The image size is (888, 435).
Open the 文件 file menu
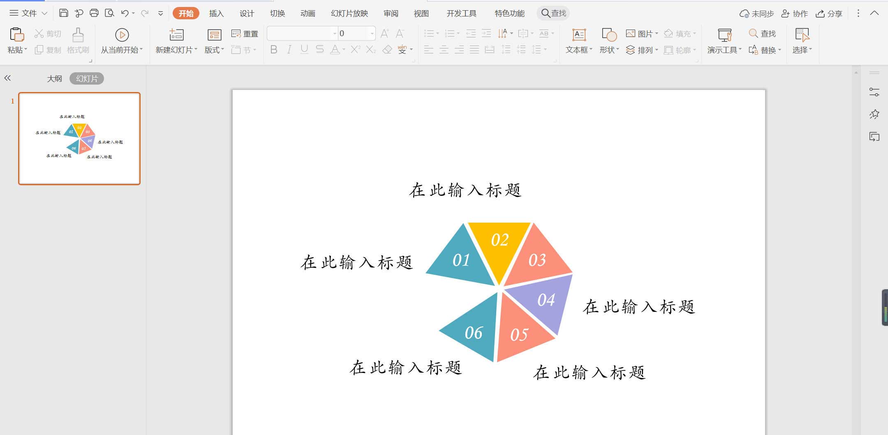coord(28,13)
